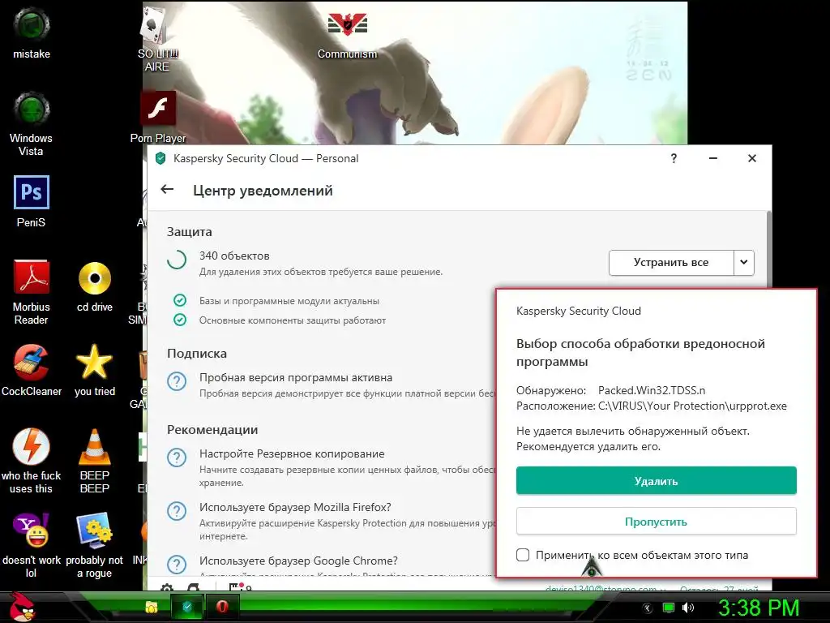Click the Устранить все button
The width and height of the screenshot is (830, 623).
point(671,262)
